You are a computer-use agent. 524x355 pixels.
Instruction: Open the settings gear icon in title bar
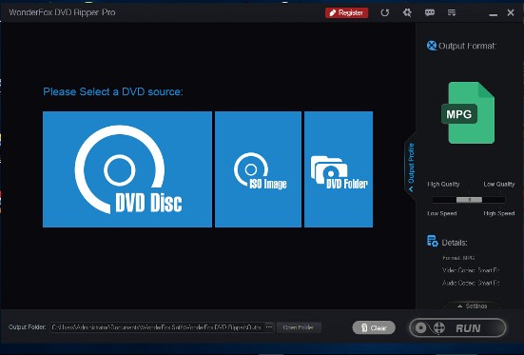(407, 12)
